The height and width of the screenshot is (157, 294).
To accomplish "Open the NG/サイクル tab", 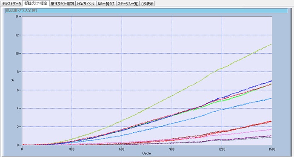I will pyautogui.click(x=86, y=3).
